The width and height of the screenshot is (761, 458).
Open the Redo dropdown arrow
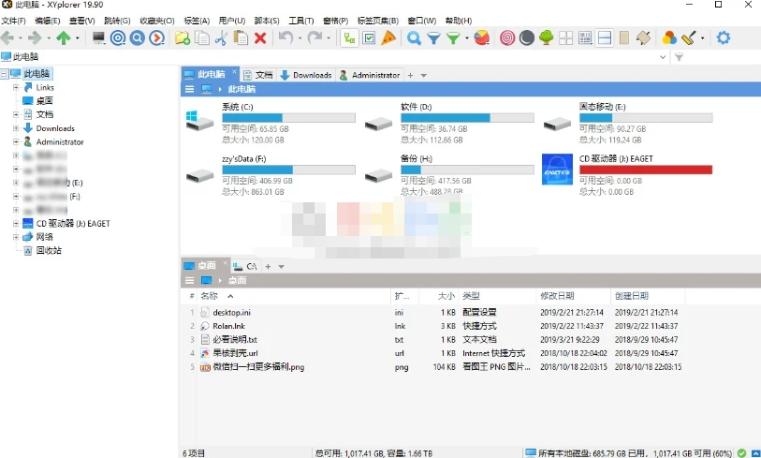(x=329, y=37)
